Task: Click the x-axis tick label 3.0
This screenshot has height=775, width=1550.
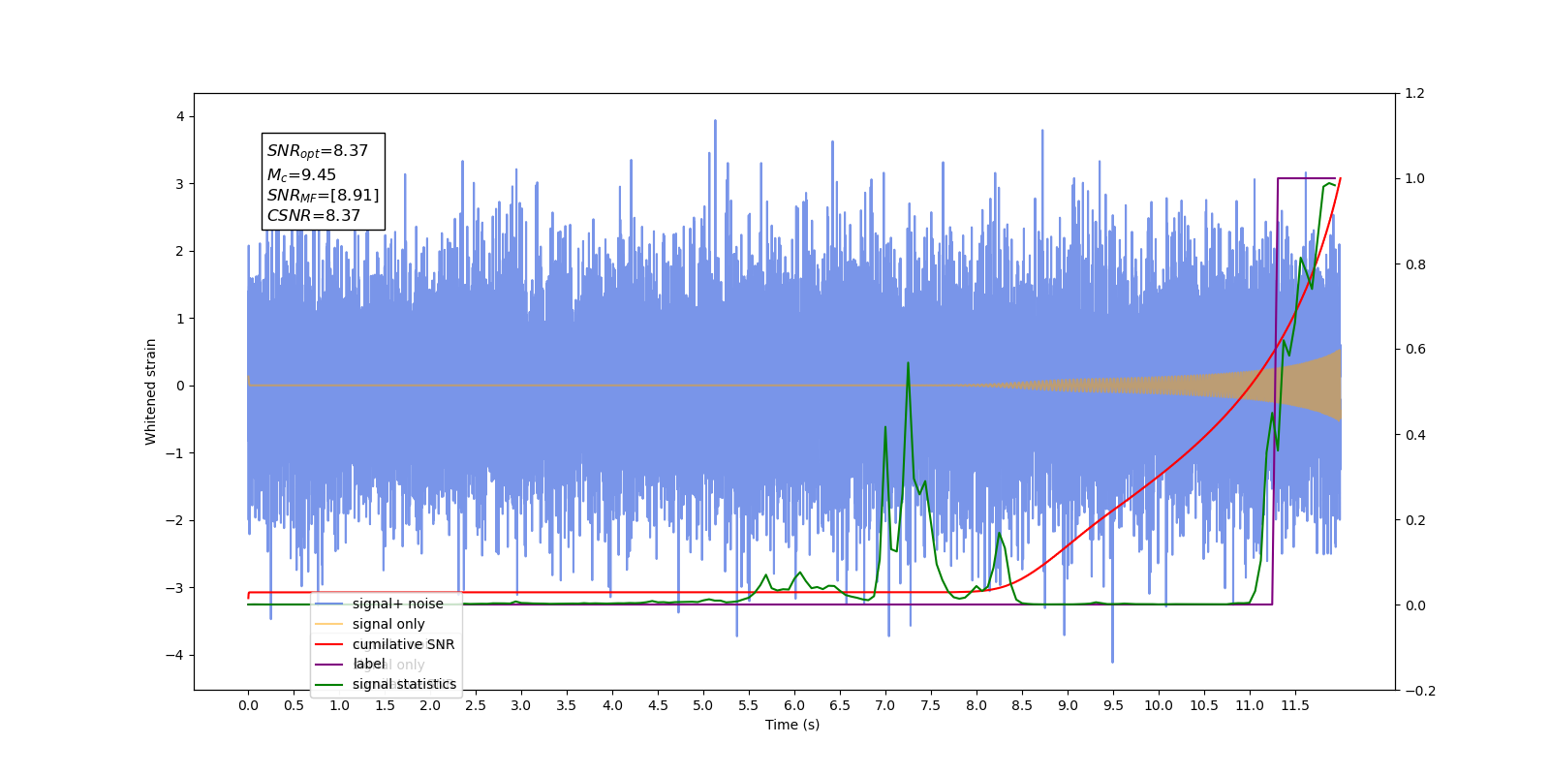Action: (x=521, y=705)
